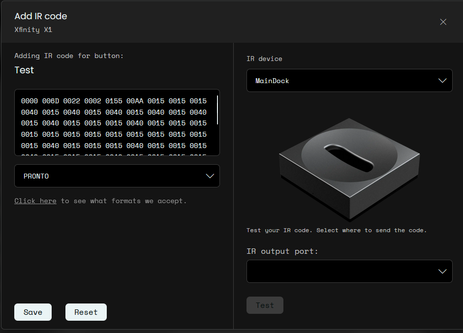Click the Reset button
This screenshot has height=333, width=463.
(x=86, y=312)
